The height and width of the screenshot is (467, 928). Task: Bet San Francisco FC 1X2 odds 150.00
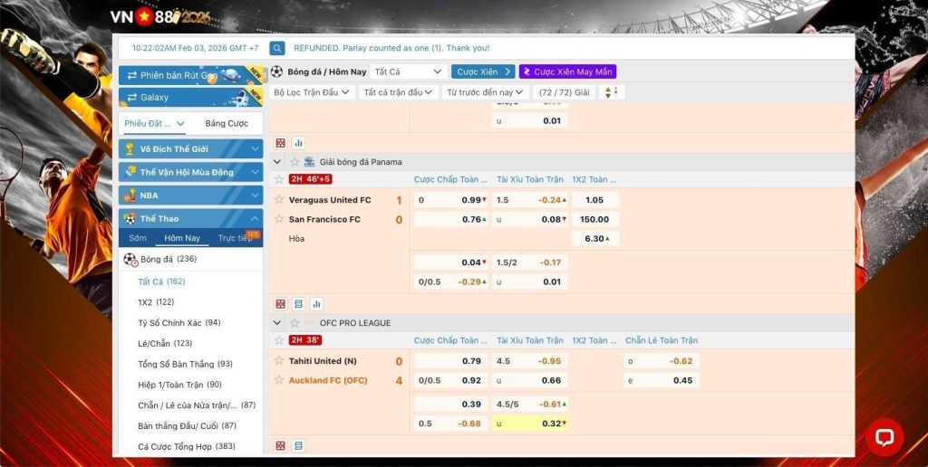(595, 219)
